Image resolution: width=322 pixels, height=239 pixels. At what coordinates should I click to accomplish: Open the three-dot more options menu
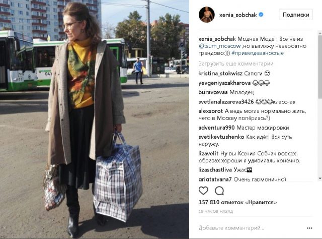(309, 228)
